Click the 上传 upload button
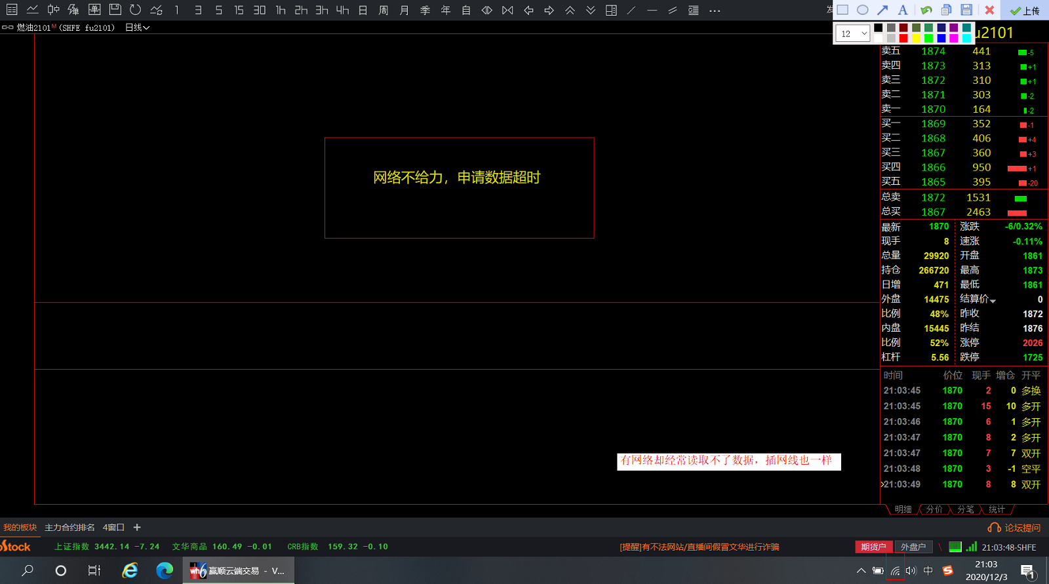 [x=1025, y=10]
